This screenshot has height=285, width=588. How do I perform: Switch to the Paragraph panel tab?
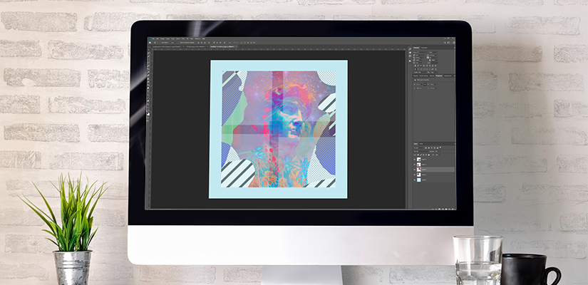coord(424,48)
